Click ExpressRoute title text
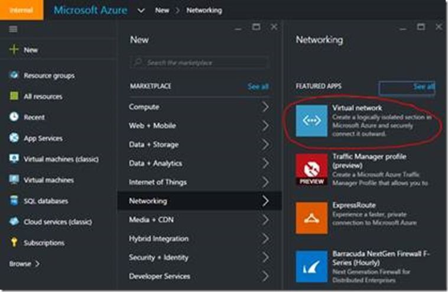The image size is (448, 292). point(353,205)
